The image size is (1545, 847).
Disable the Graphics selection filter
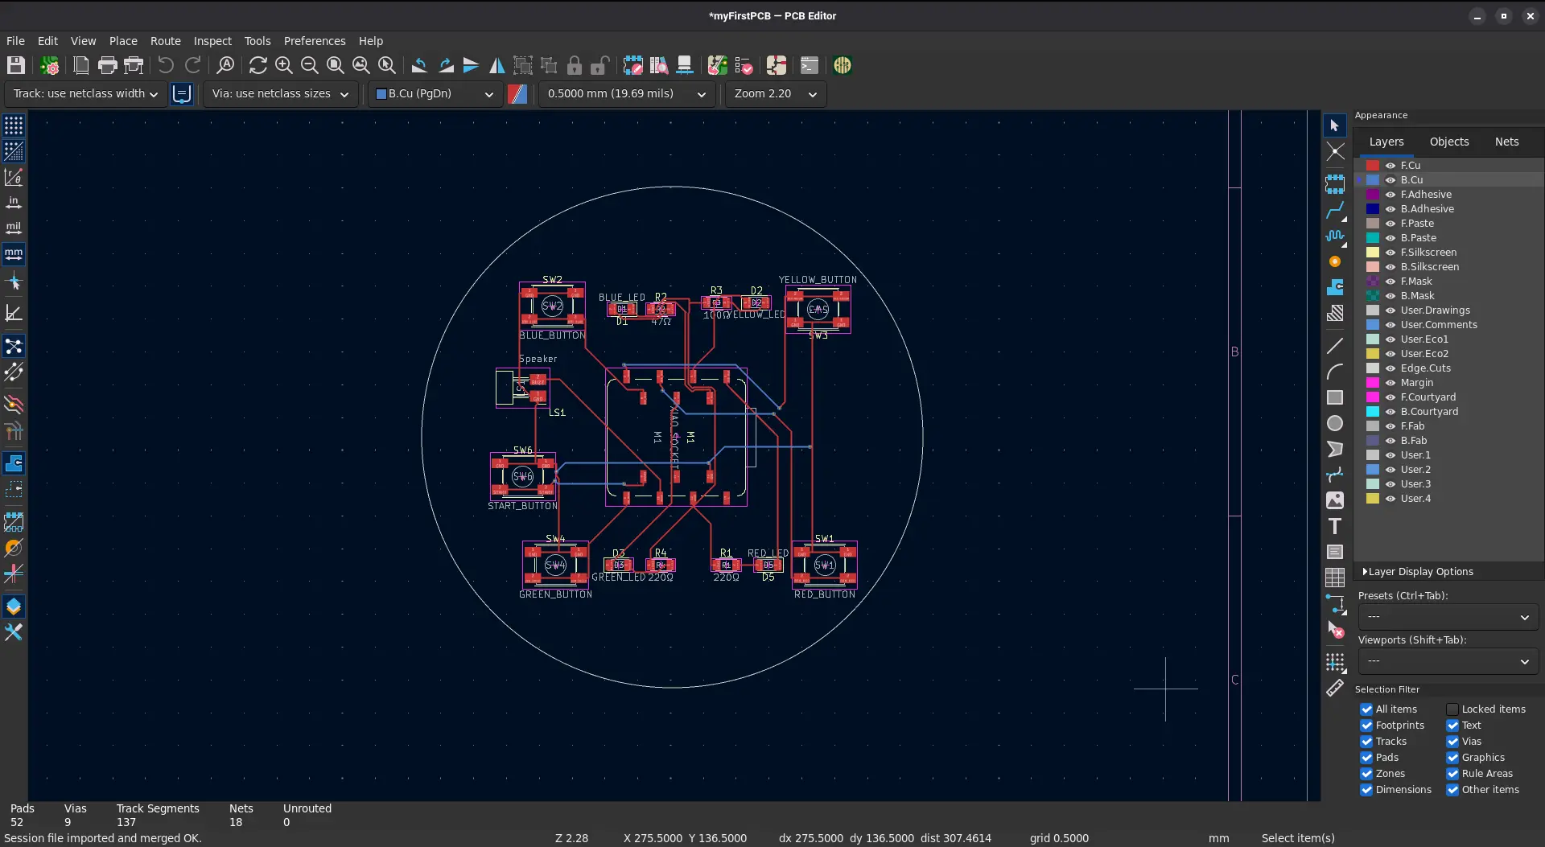(x=1452, y=757)
